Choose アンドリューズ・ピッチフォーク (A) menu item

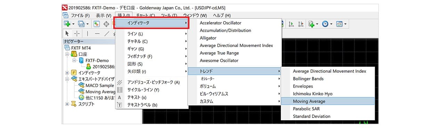(x=152, y=82)
